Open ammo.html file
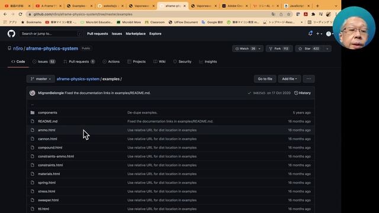 coord(47,130)
